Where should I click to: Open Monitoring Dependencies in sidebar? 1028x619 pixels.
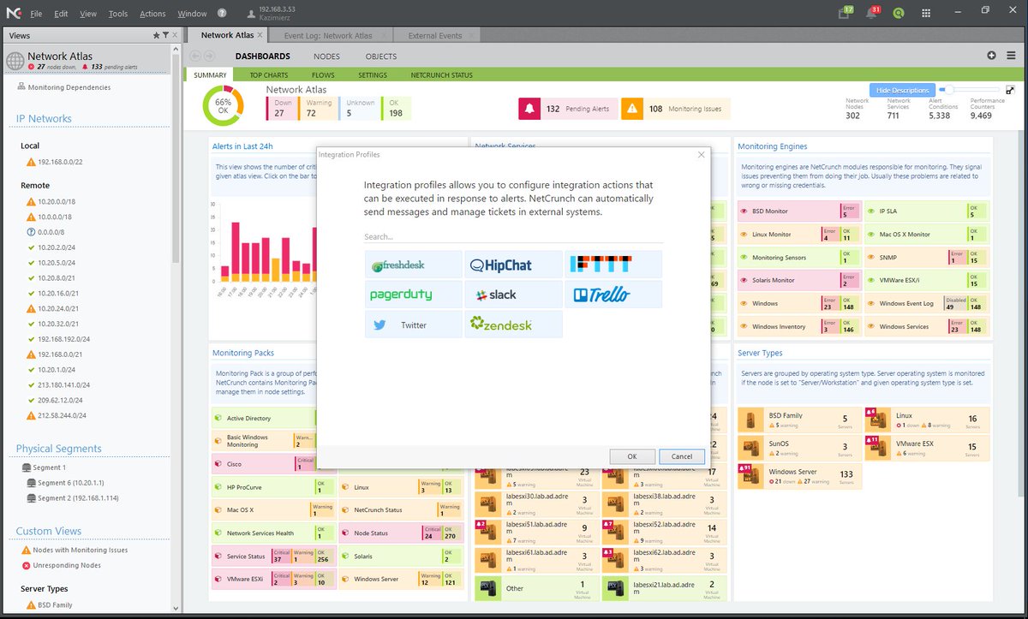point(69,87)
